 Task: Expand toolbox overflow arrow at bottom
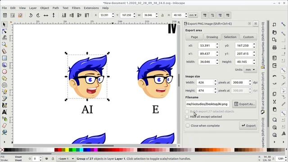4,142
